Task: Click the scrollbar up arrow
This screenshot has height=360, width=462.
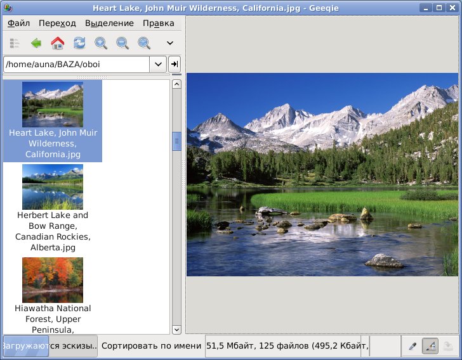Action: [176, 84]
